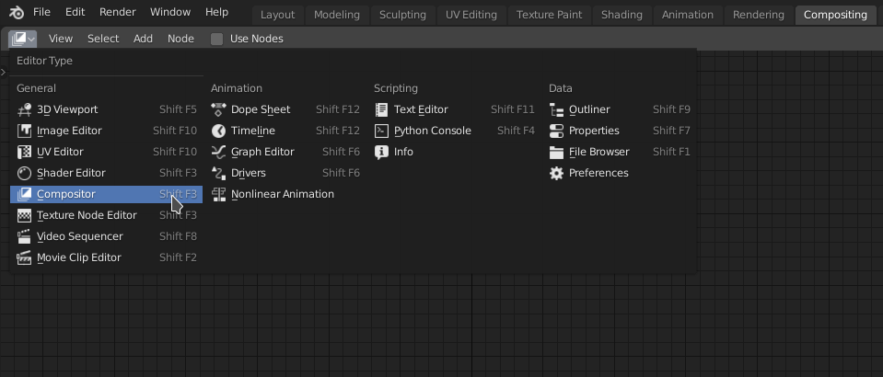Select Dope Sheet editor type
The width and height of the screenshot is (883, 377).
click(x=286, y=109)
